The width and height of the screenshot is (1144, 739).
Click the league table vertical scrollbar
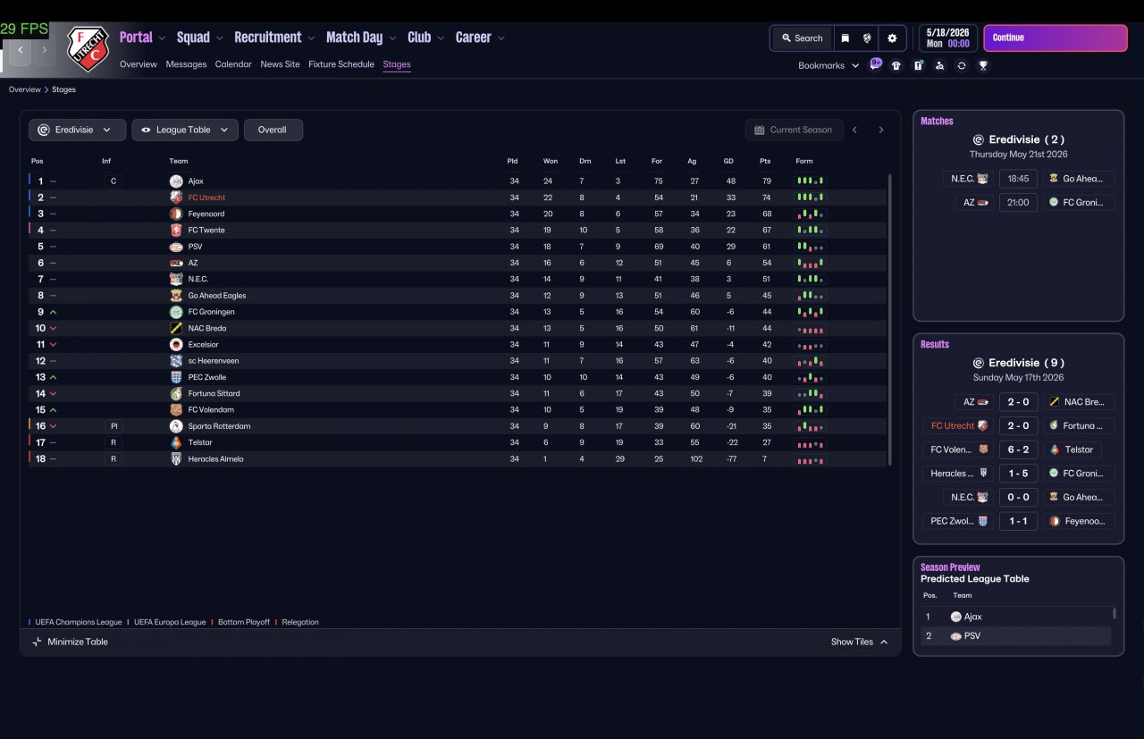[x=890, y=319]
